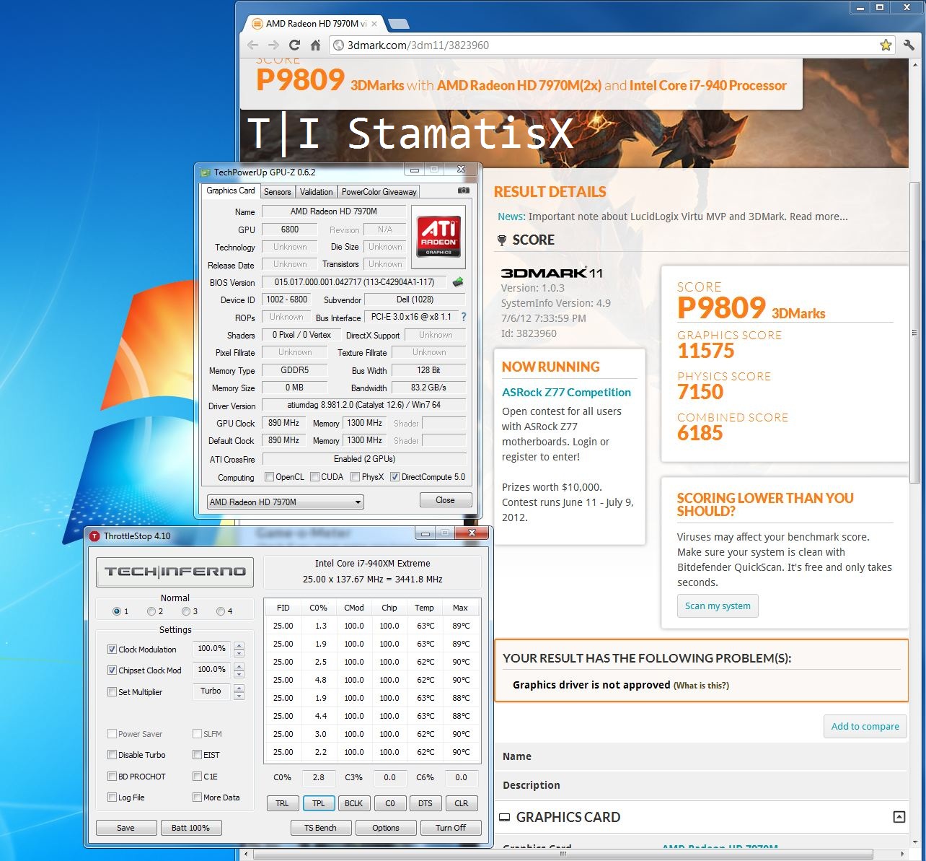Take GPU-Z screenshot with camera icon

[x=463, y=191]
